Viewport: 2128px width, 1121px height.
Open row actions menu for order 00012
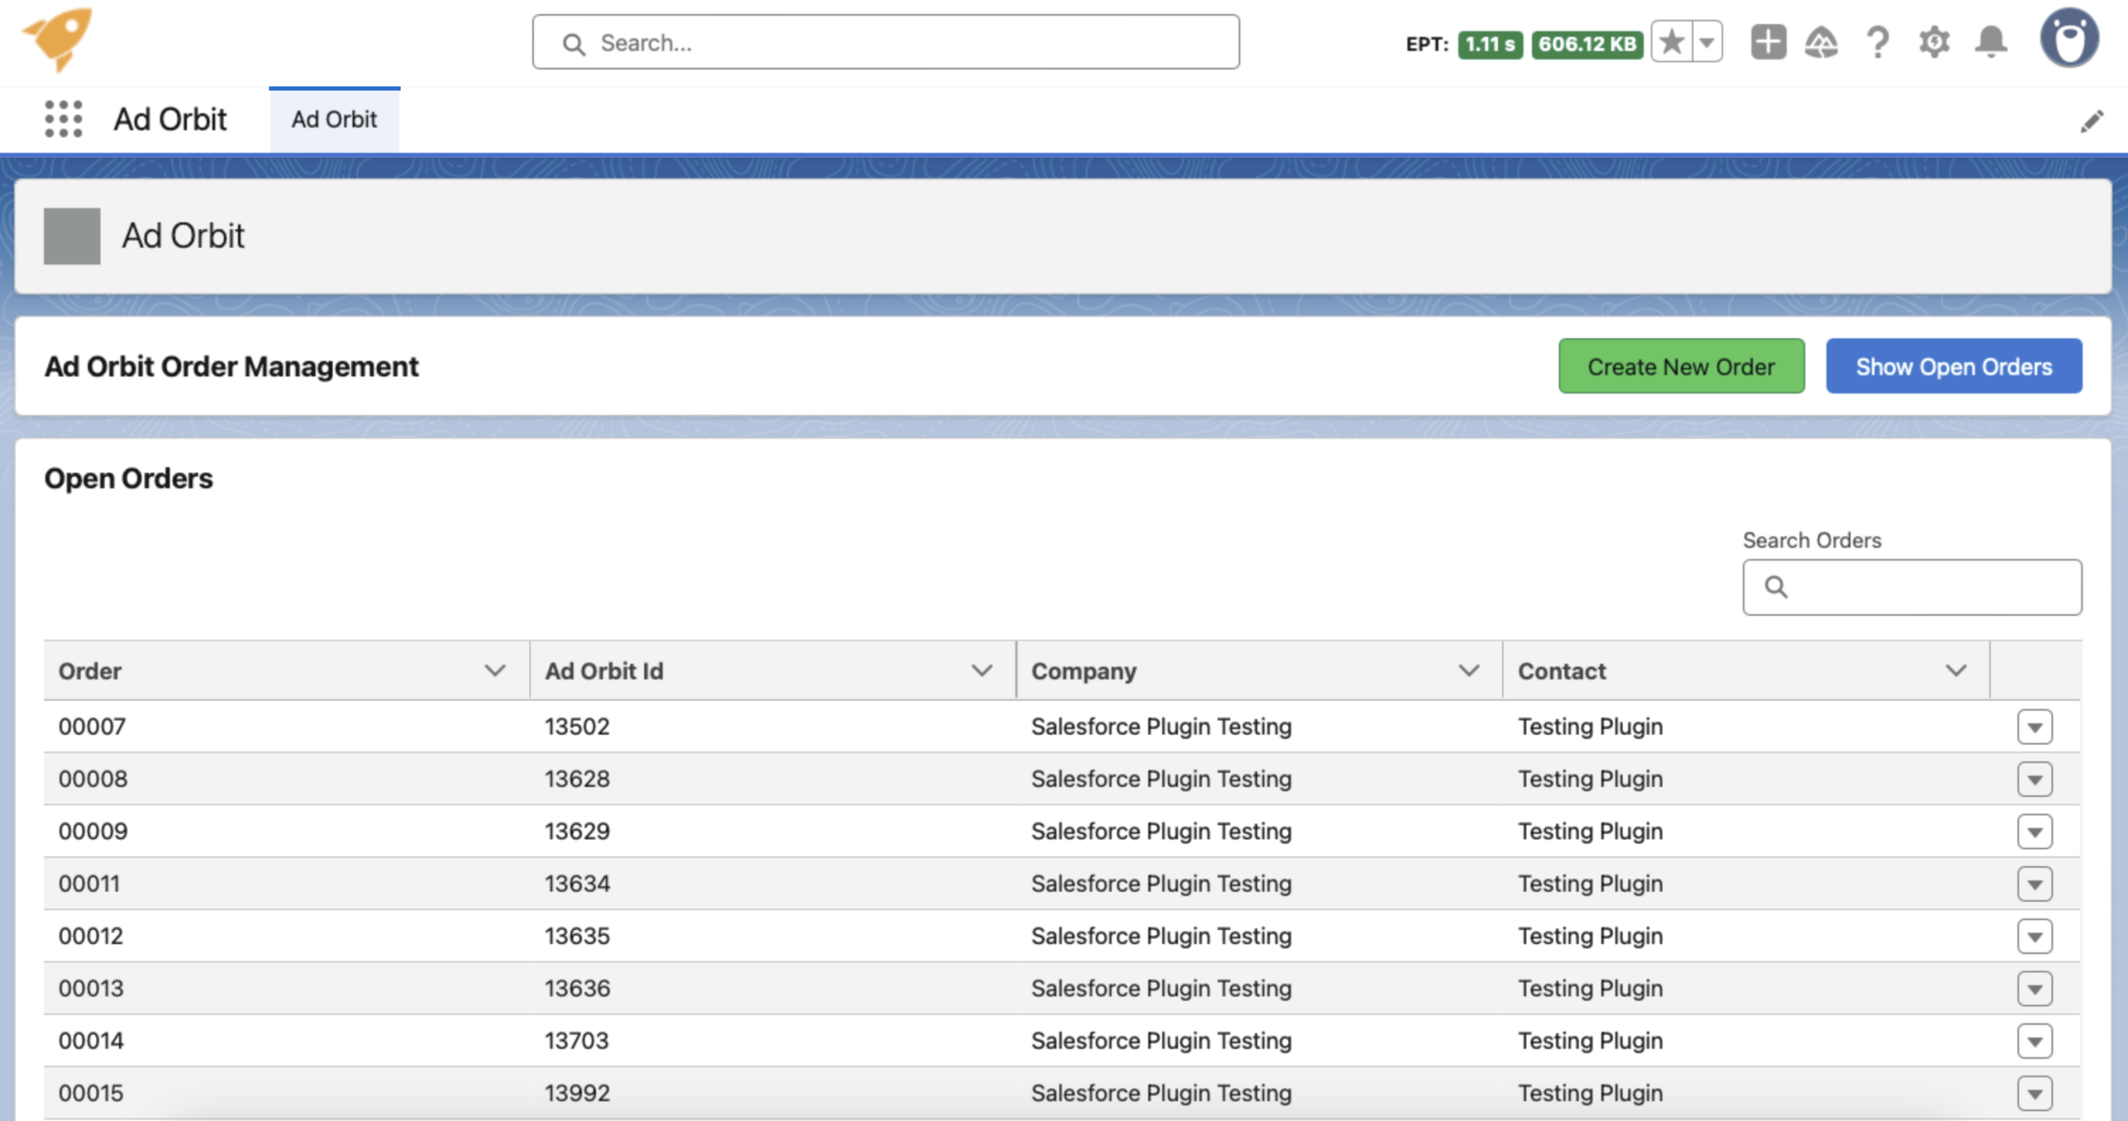[2034, 937]
